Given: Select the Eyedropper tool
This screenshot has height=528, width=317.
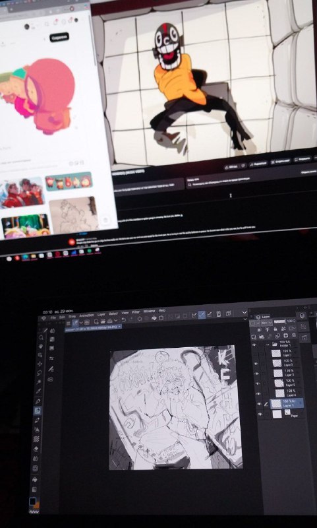Looking at the screenshot, I should click(x=39, y=391).
